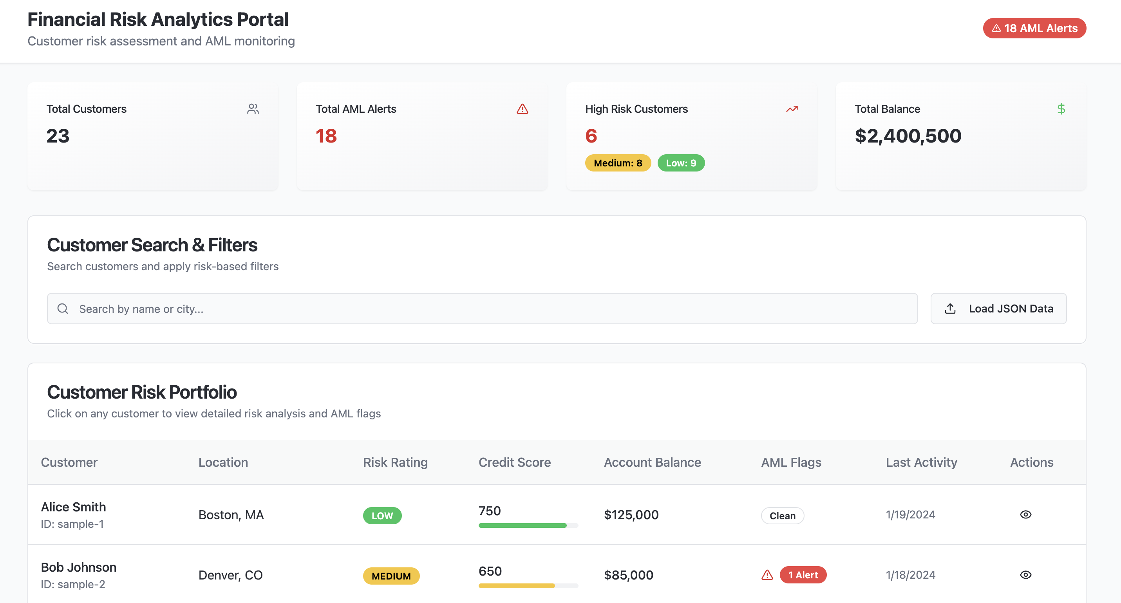
Task: Click the alert icon inside header AML Alerts badge
Action: [996, 28]
